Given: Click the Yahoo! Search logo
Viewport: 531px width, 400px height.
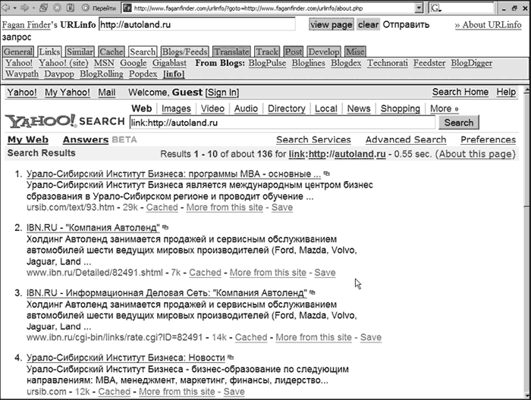Looking at the screenshot, I should click(x=64, y=122).
